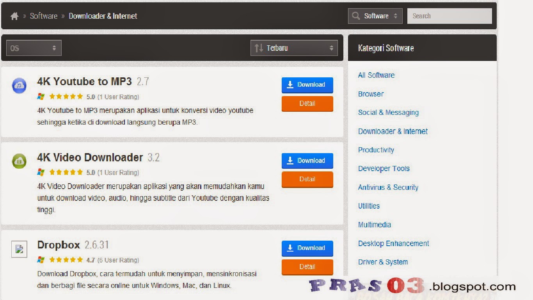
Task: Open the 4K Video Downloader title
Action: (x=90, y=157)
